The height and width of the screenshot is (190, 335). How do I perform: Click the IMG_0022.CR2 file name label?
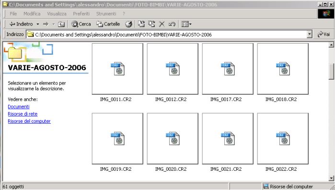(x=281, y=169)
